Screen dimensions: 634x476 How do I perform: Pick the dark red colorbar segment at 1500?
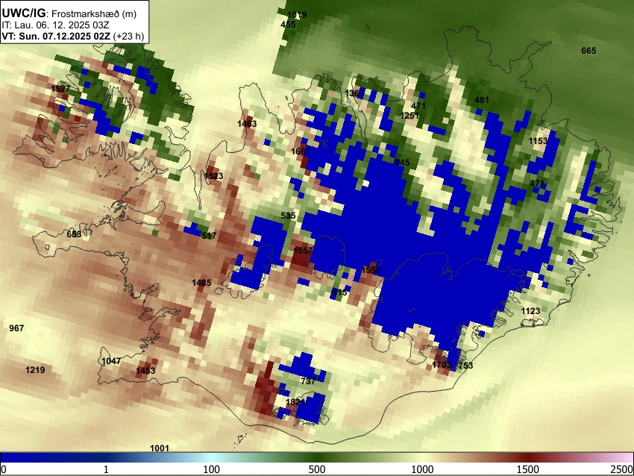pos(528,457)
